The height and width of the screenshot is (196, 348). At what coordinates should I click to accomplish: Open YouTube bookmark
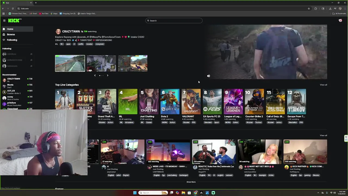click(x=44, y=14)
